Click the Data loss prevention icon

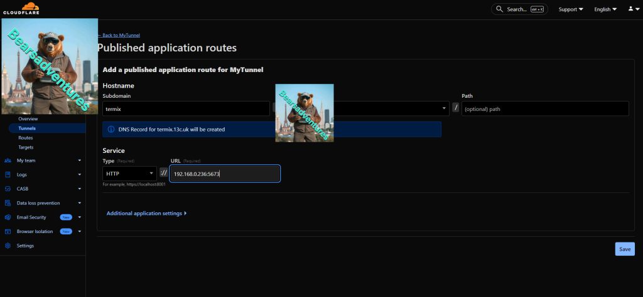pos(8,203)
